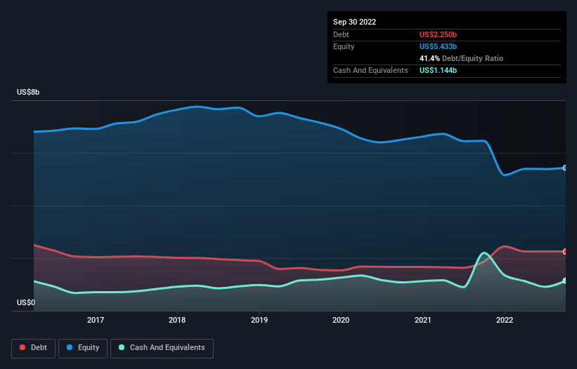Click the 2017 x-axis label

(x=96, y=320)
